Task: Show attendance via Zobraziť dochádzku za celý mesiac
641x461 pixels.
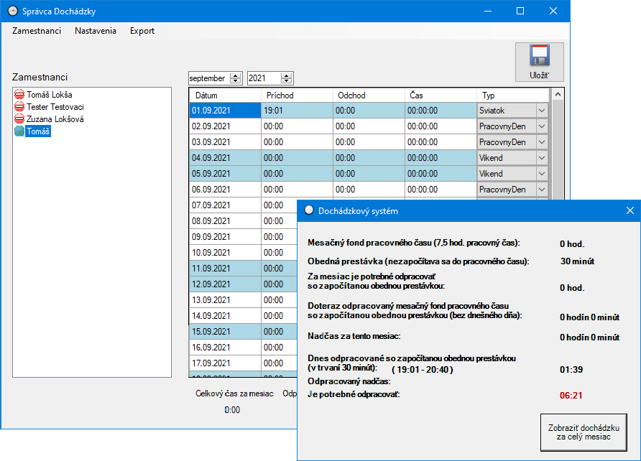Action: (x=584, y=432)
